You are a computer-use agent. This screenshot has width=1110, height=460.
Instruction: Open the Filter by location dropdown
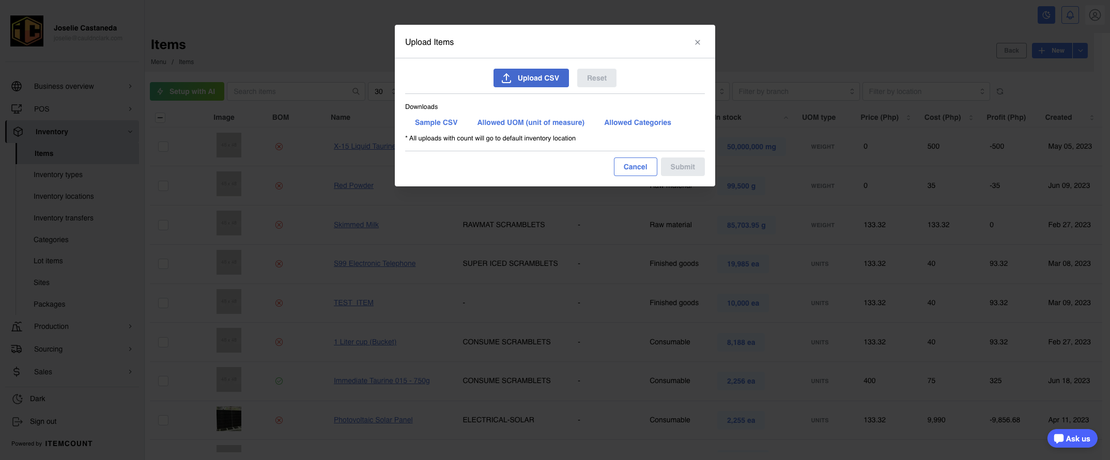(x=926, y=91)
